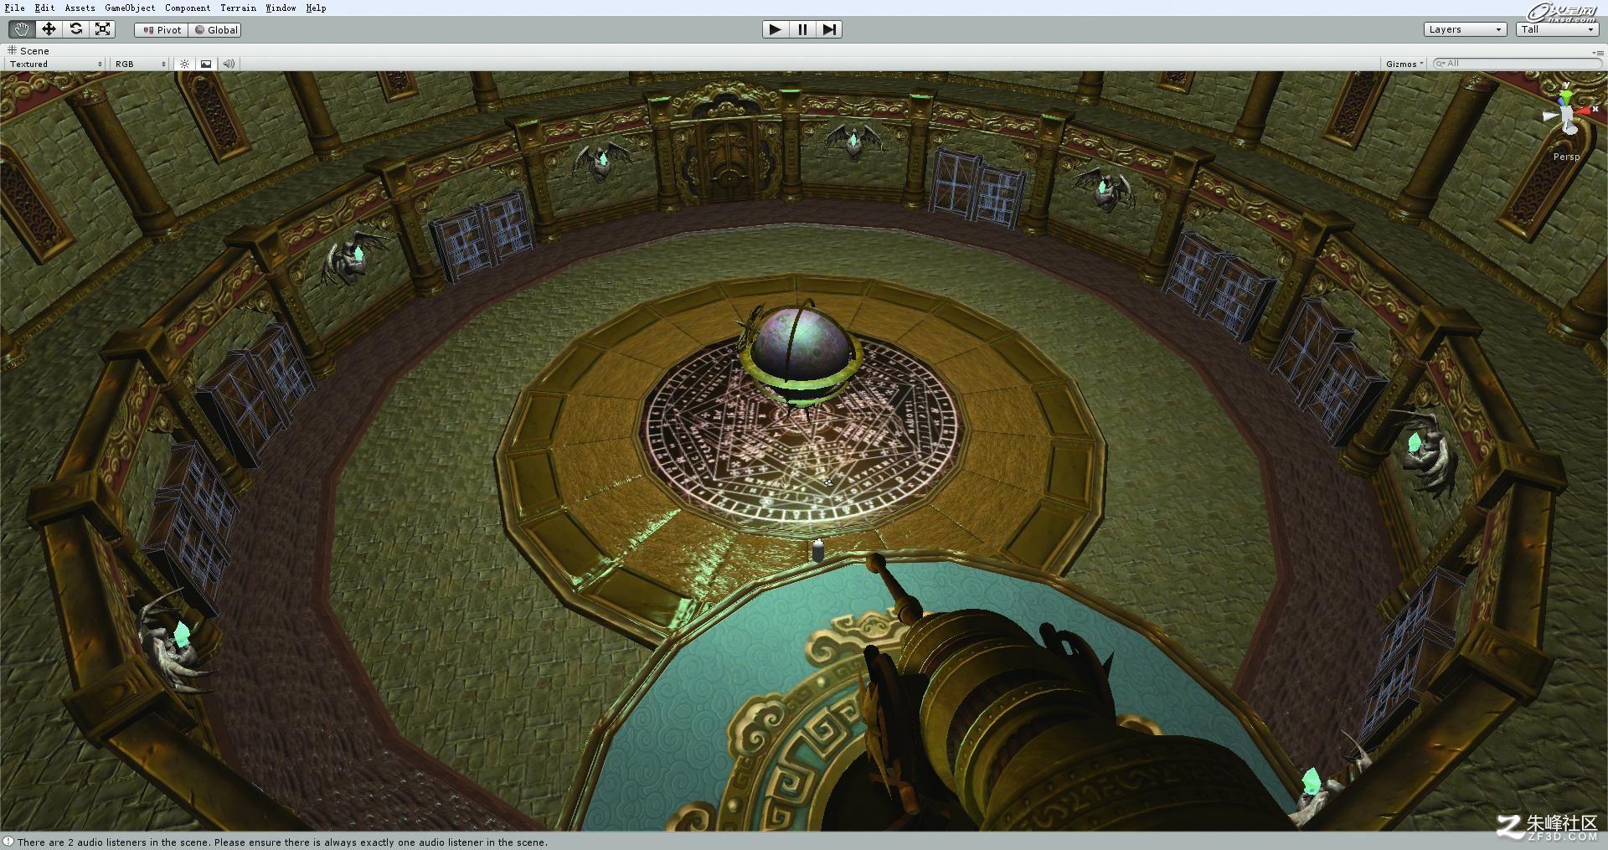Open the Terrain menu
Image resolution: width=1608 pixels, height=850 pixels.
(238, 8)
